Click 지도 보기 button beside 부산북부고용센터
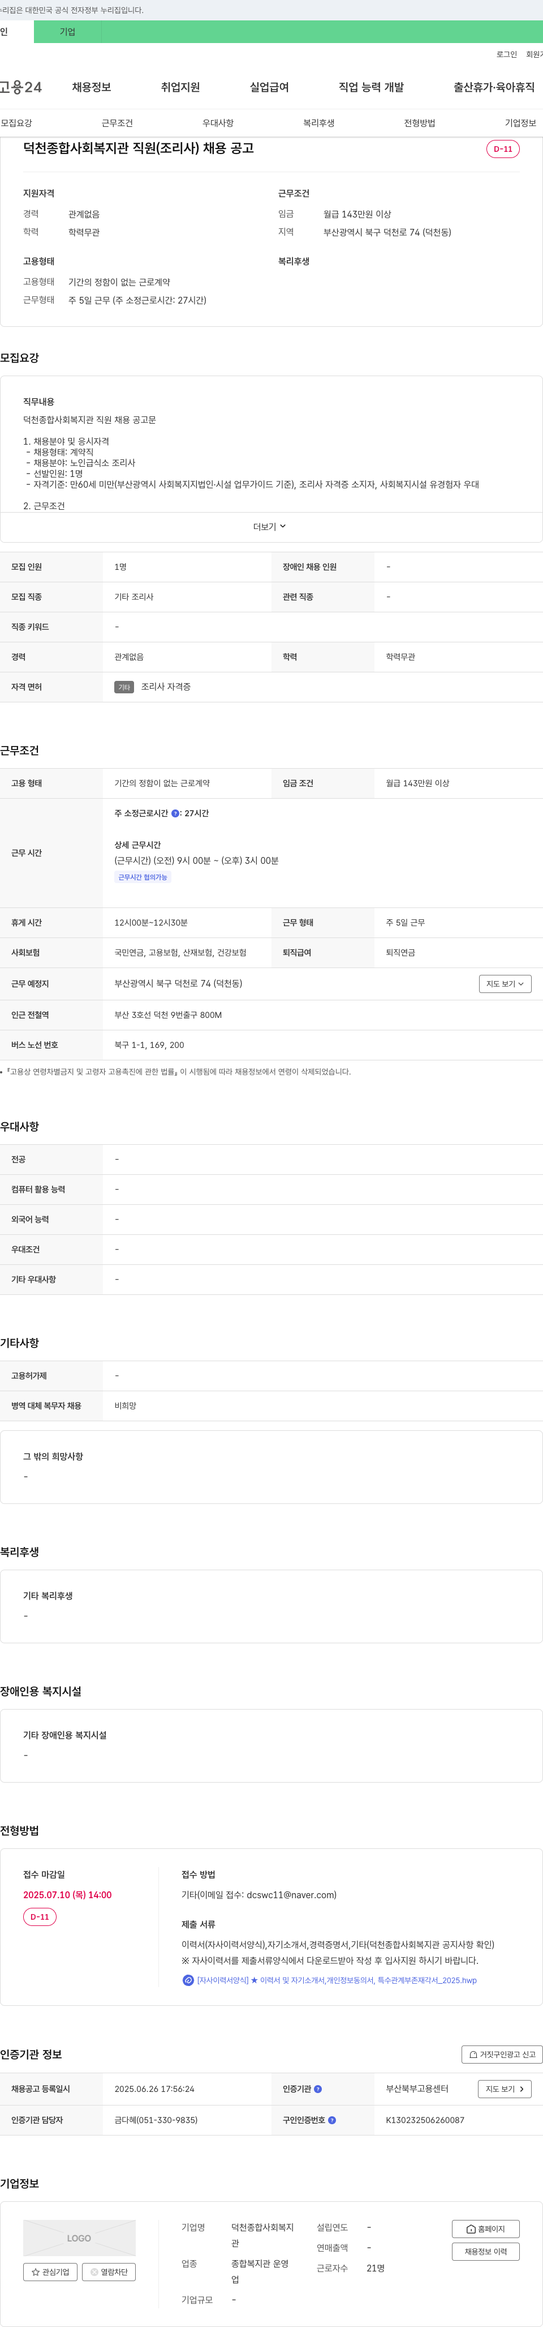The width and height of the screenshot is (543, 2327). point(504,2089)
